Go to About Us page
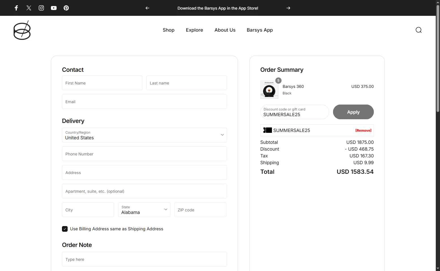 225,30
